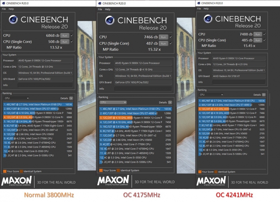Click the render preview image in the left window

click(87, 96)
